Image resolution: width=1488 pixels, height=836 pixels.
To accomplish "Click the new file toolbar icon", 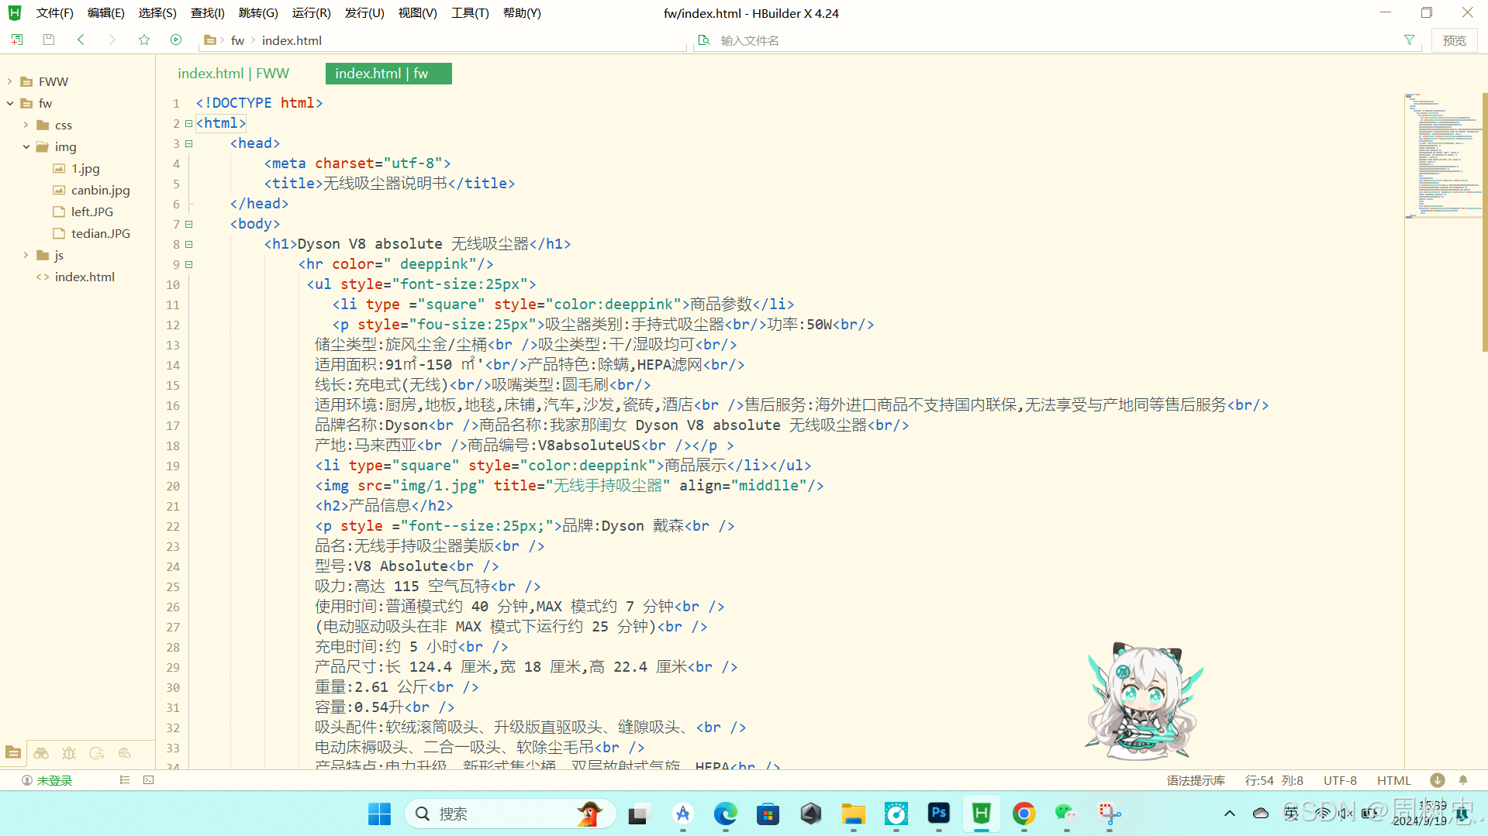I will pos(17,40).
